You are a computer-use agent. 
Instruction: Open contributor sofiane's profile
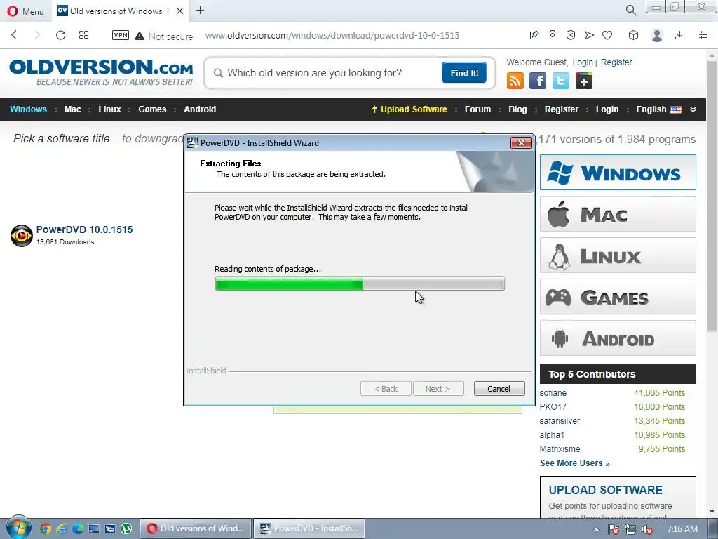coord(553,393)
